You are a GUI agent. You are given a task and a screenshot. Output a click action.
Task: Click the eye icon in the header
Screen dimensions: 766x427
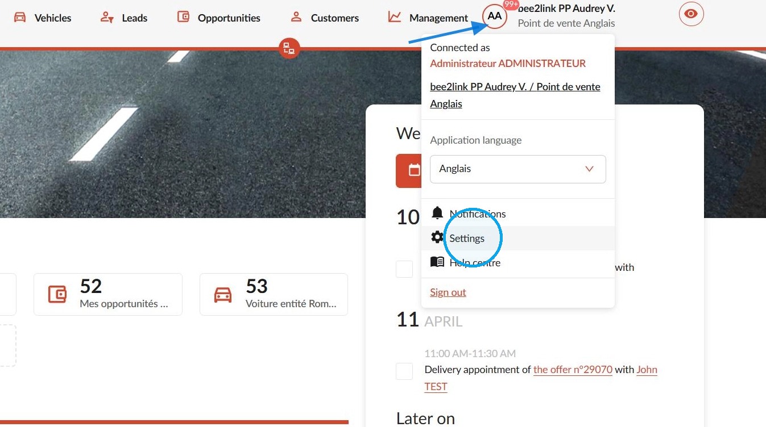[x=691, y=14]
